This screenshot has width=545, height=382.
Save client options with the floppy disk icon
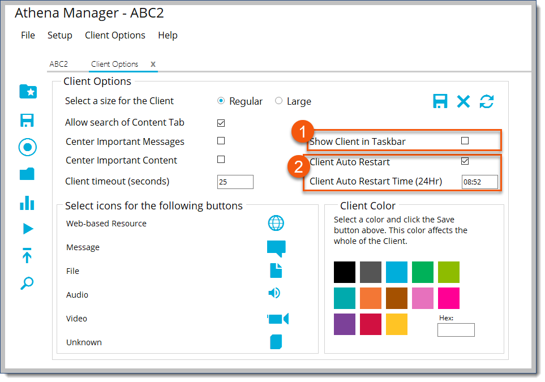coord(440,101)
